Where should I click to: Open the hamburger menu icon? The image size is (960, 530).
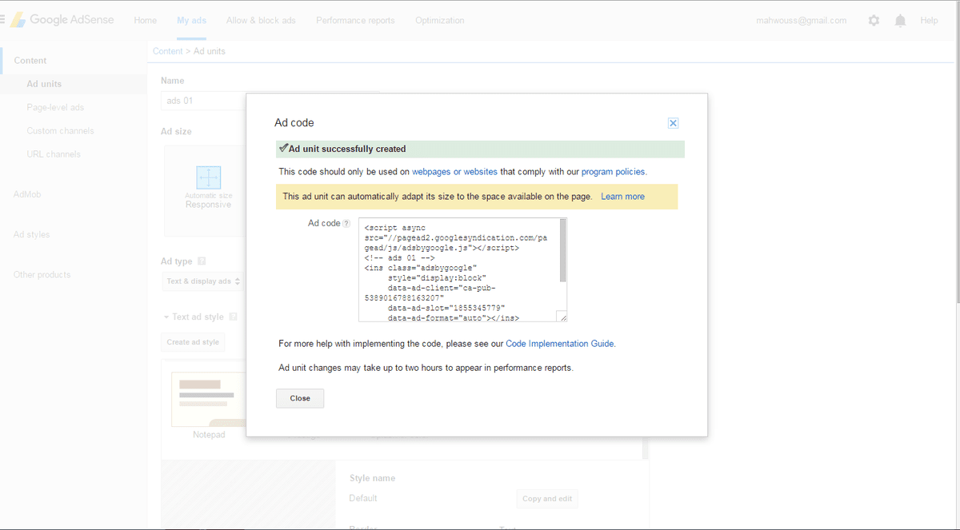pos(2,20)
